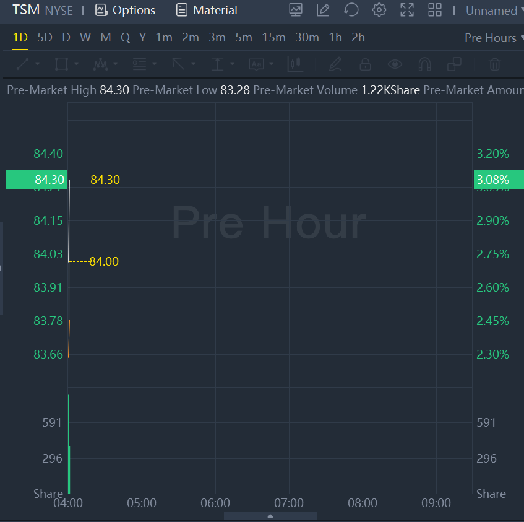Open the Options chain button
Screen dimensions: 524x522
pos(125,11)
